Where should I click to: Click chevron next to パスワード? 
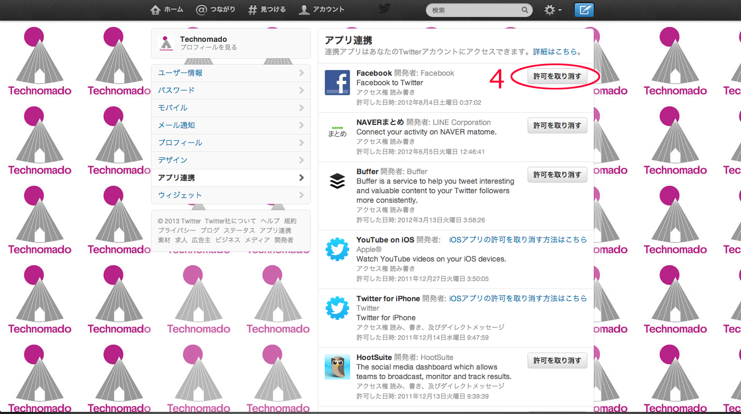pos(301,91)
